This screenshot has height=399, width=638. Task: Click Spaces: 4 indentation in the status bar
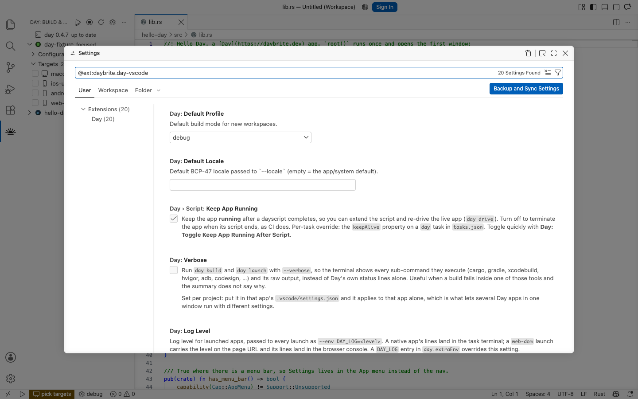pos(538,394)
